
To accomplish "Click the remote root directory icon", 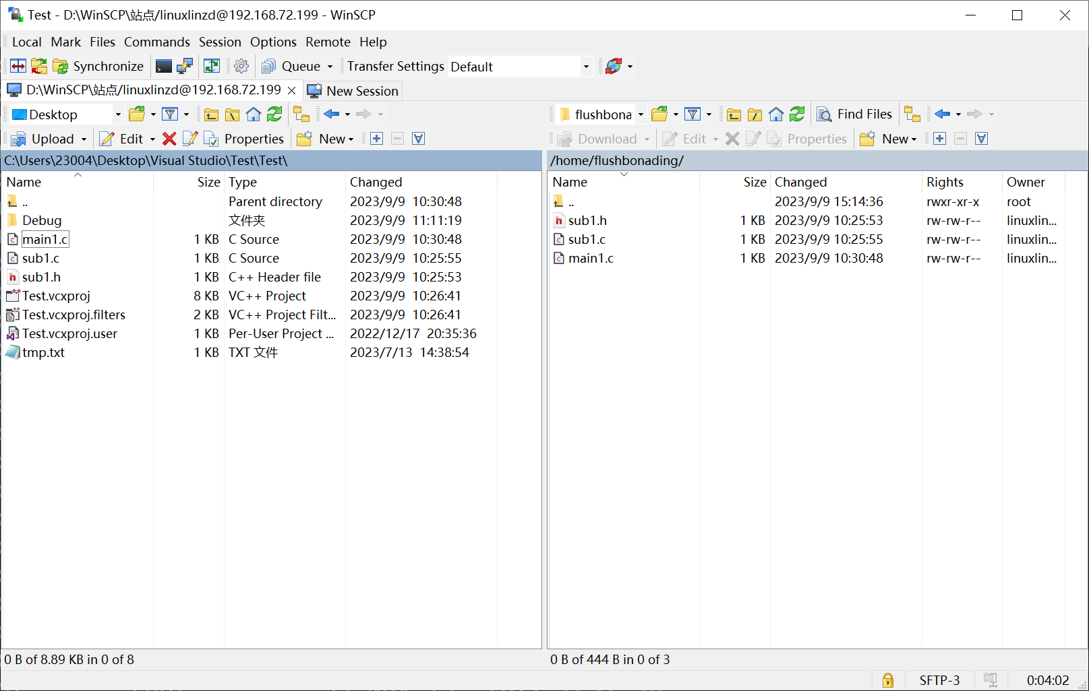I will pos(755,114).
